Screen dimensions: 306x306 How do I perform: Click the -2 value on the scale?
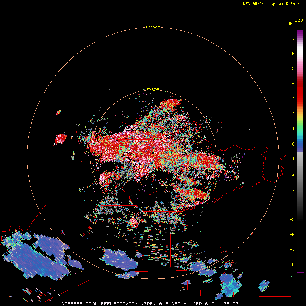[x=292, y=174]
